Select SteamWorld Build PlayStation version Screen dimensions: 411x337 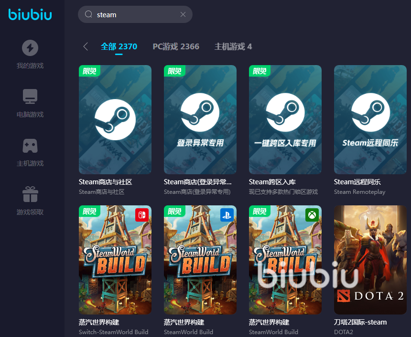[x=200, y=260]
